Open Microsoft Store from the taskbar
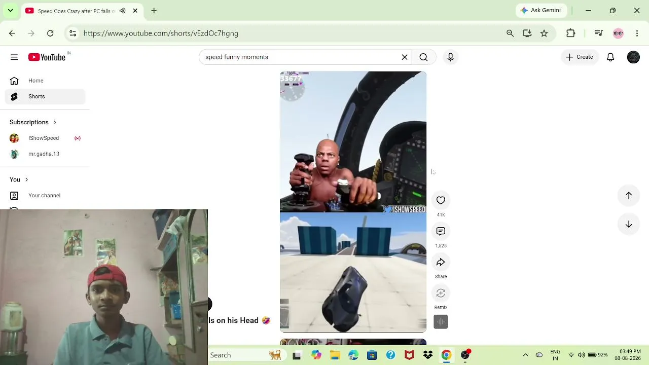The height and width of the screenshot is (365, 649). [372, 355]
